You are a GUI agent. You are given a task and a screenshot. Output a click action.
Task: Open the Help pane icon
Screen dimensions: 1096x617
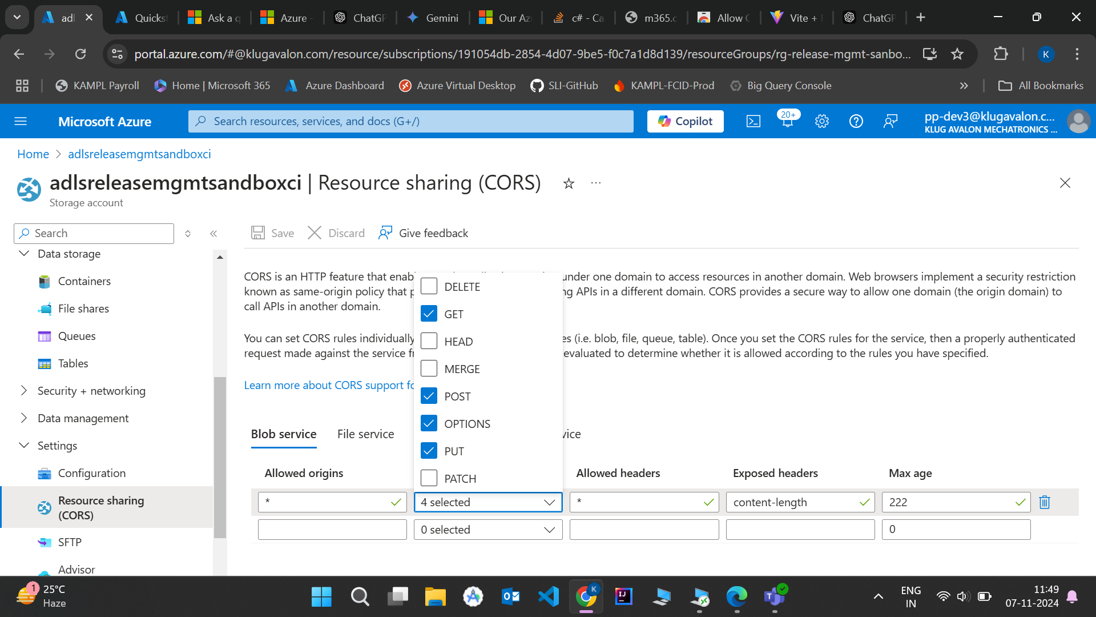pos(856,121)
